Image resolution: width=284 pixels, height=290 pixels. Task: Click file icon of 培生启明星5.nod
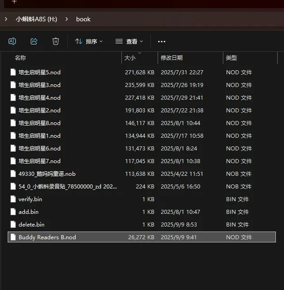pos(13,72)
